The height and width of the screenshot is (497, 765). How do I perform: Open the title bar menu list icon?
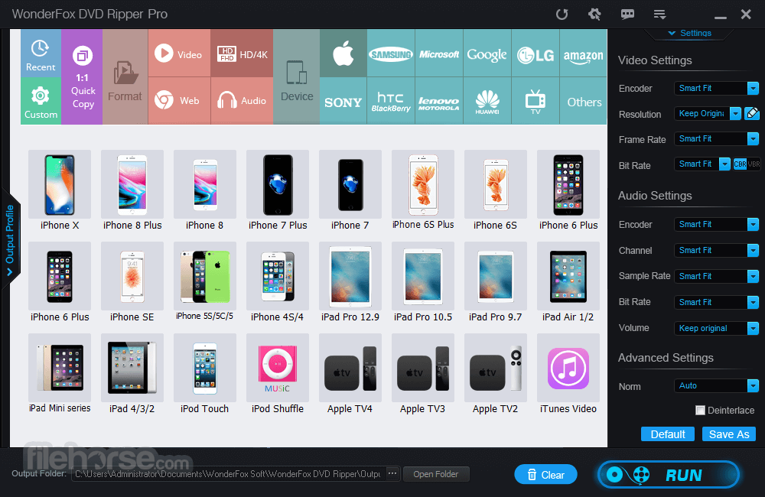tap(659, 14)
